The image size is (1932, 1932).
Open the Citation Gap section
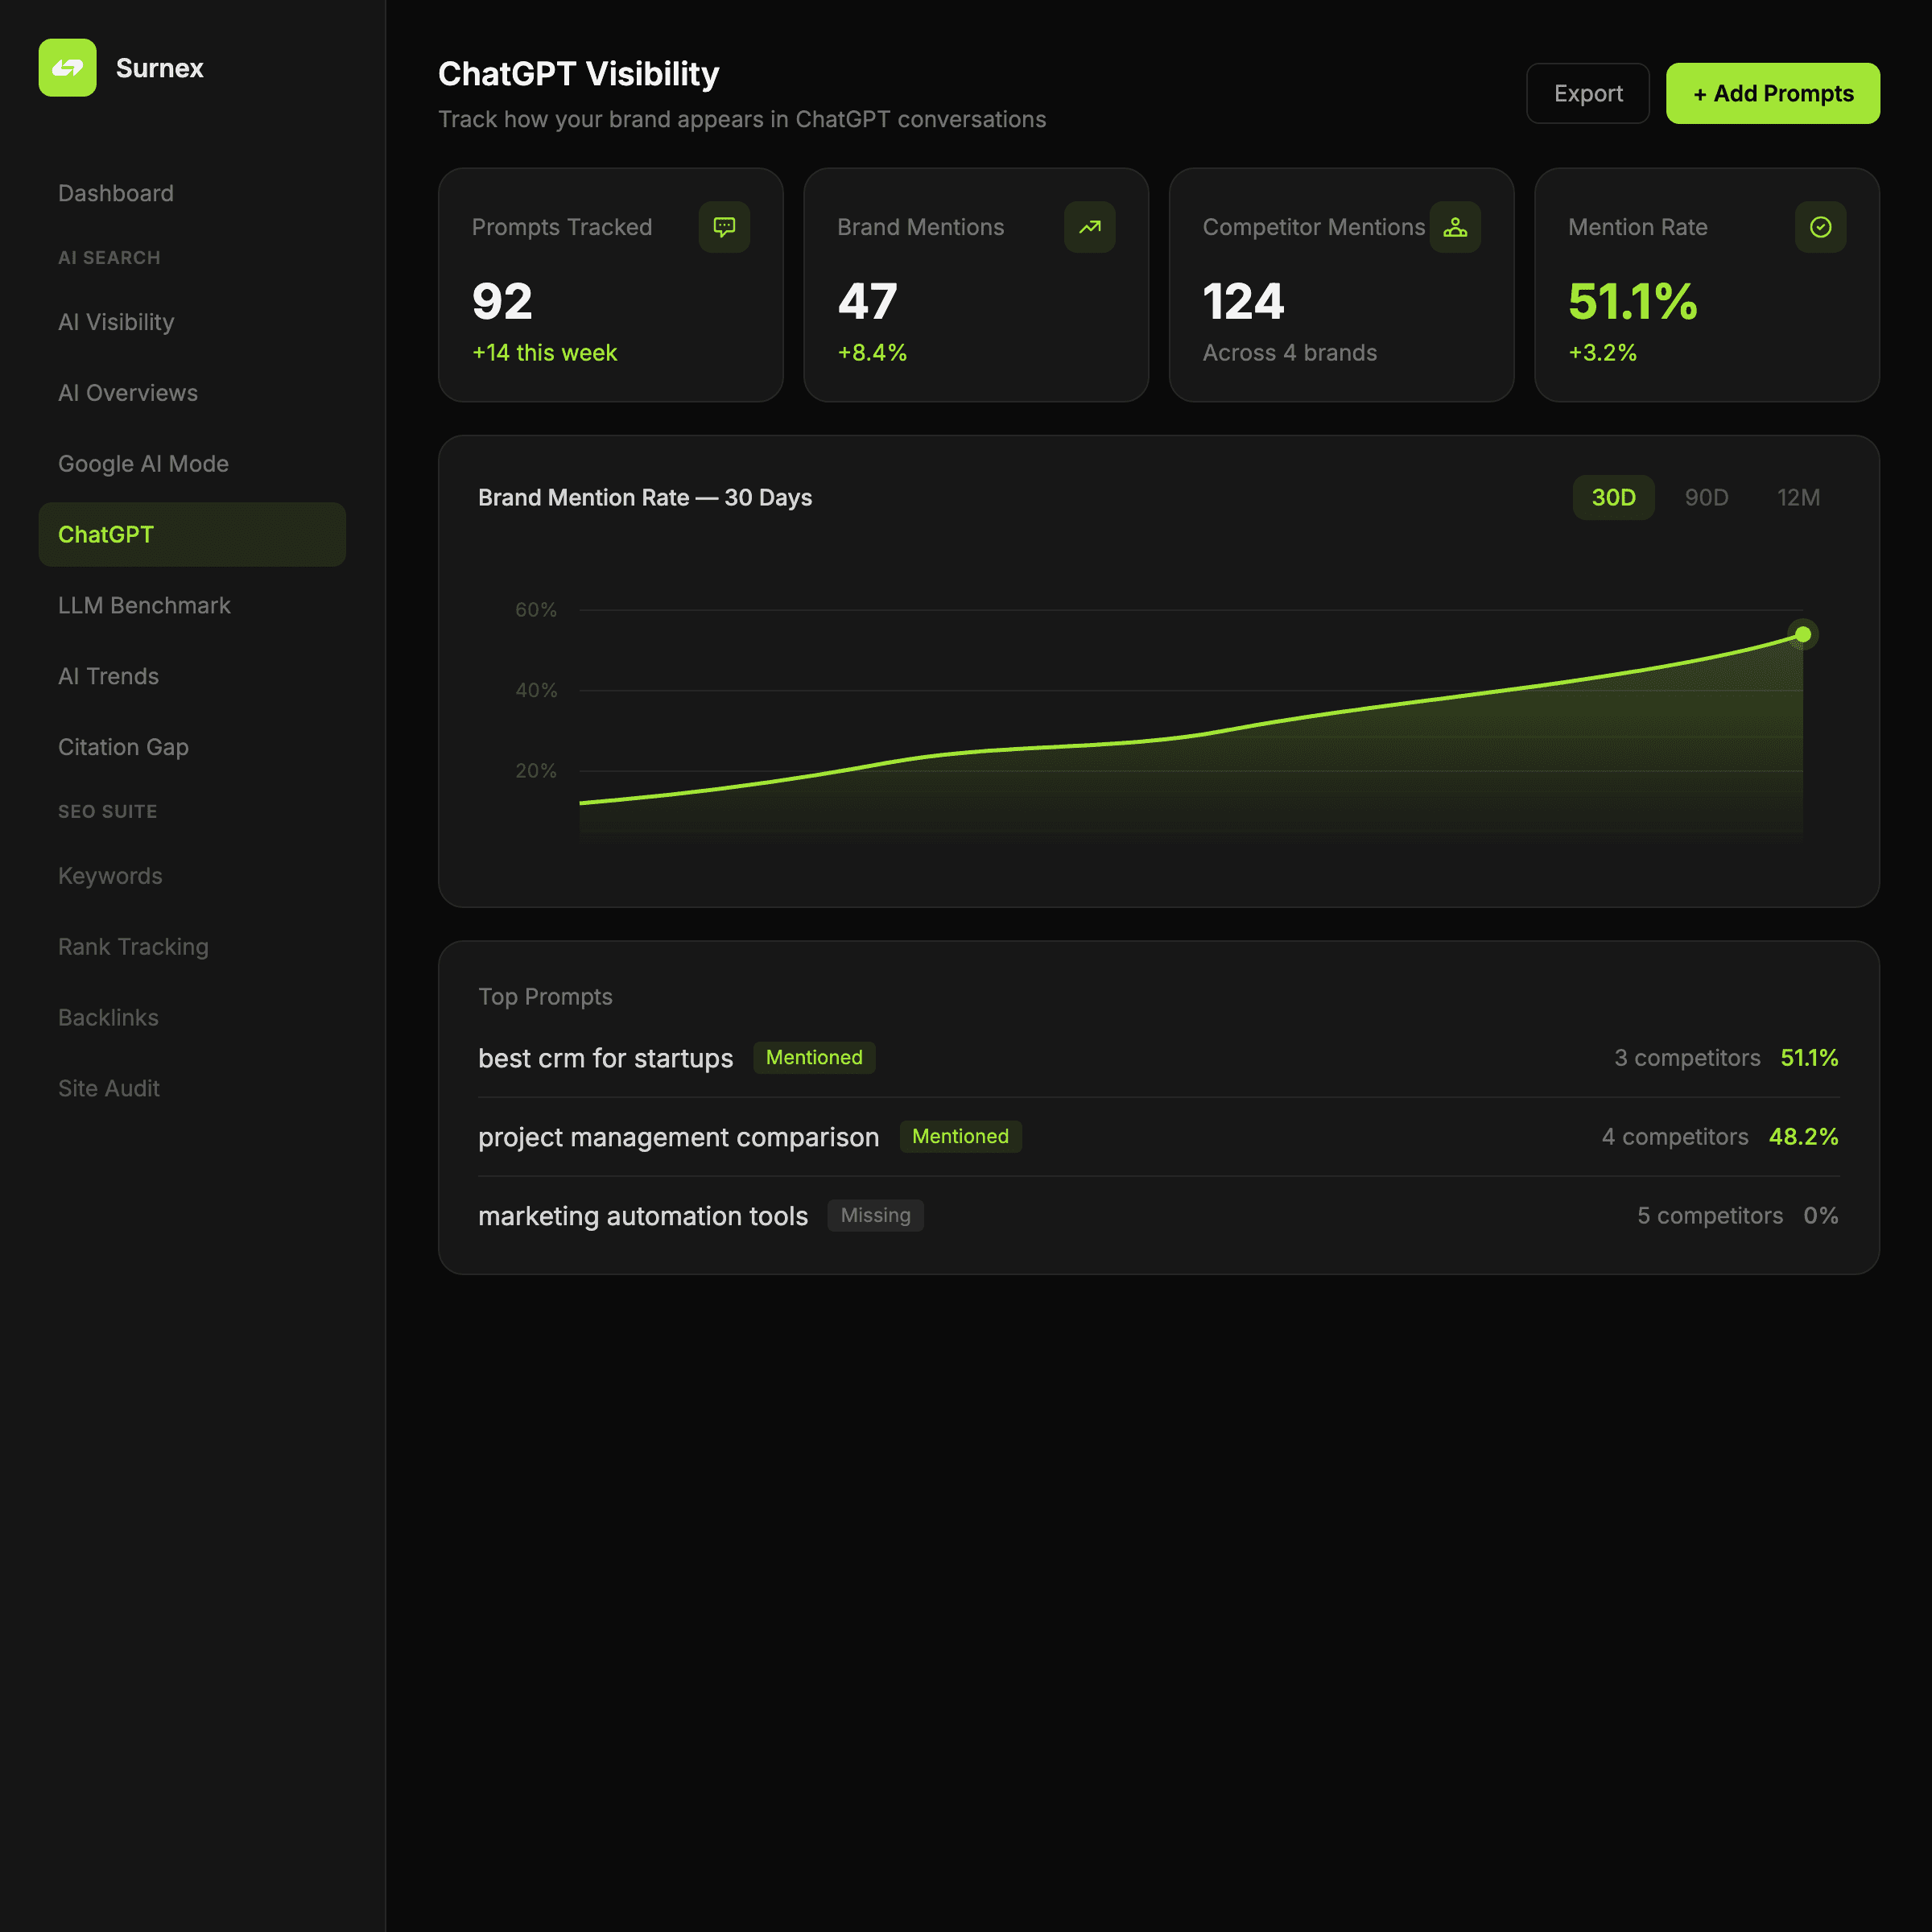point(123,747)
